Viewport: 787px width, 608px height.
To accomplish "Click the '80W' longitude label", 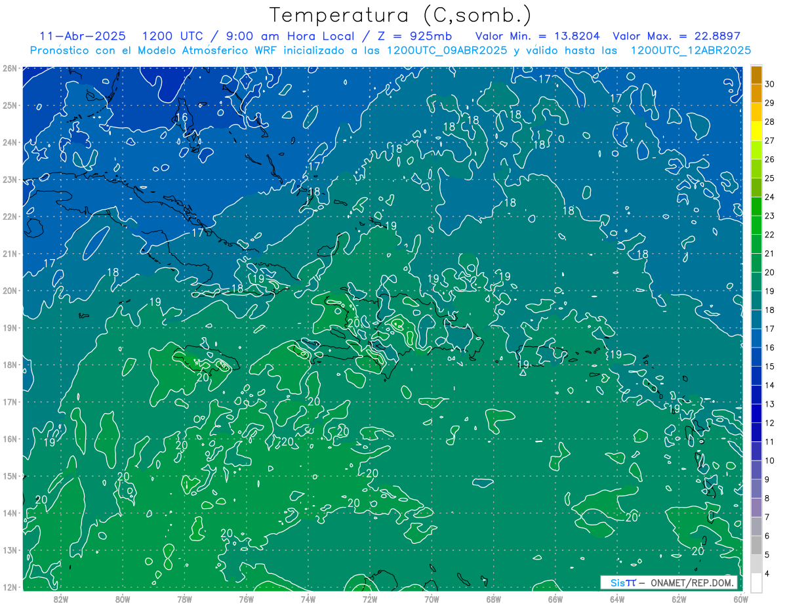I will click(123, 599).
